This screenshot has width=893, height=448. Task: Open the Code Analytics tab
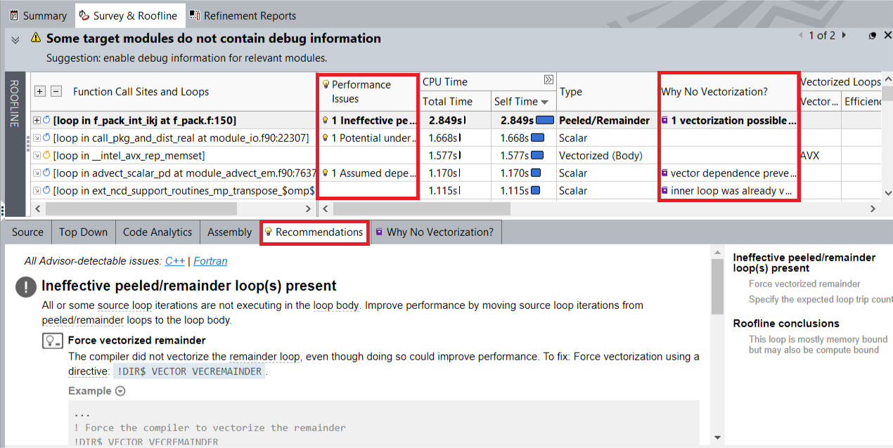(x=157, y=232)
